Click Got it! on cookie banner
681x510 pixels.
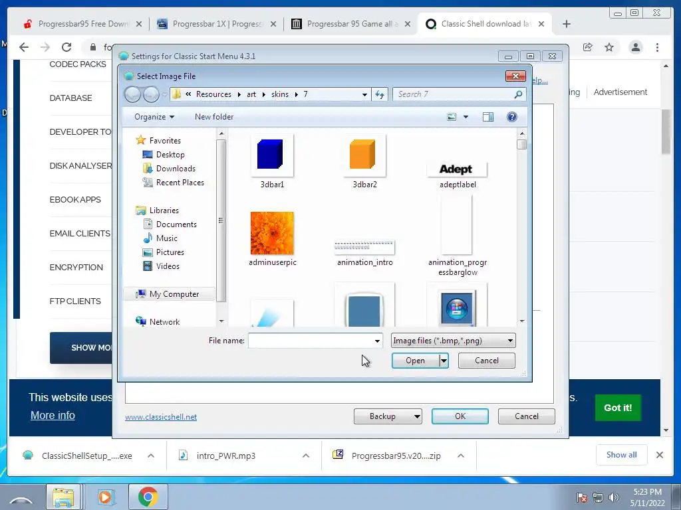click(x=618, y=408)
